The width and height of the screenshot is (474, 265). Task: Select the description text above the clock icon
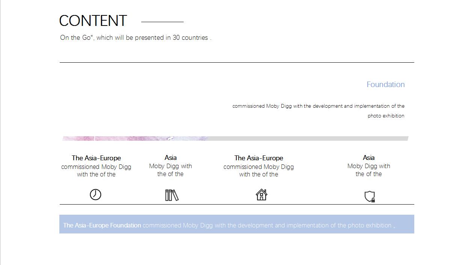coord(96,170)
